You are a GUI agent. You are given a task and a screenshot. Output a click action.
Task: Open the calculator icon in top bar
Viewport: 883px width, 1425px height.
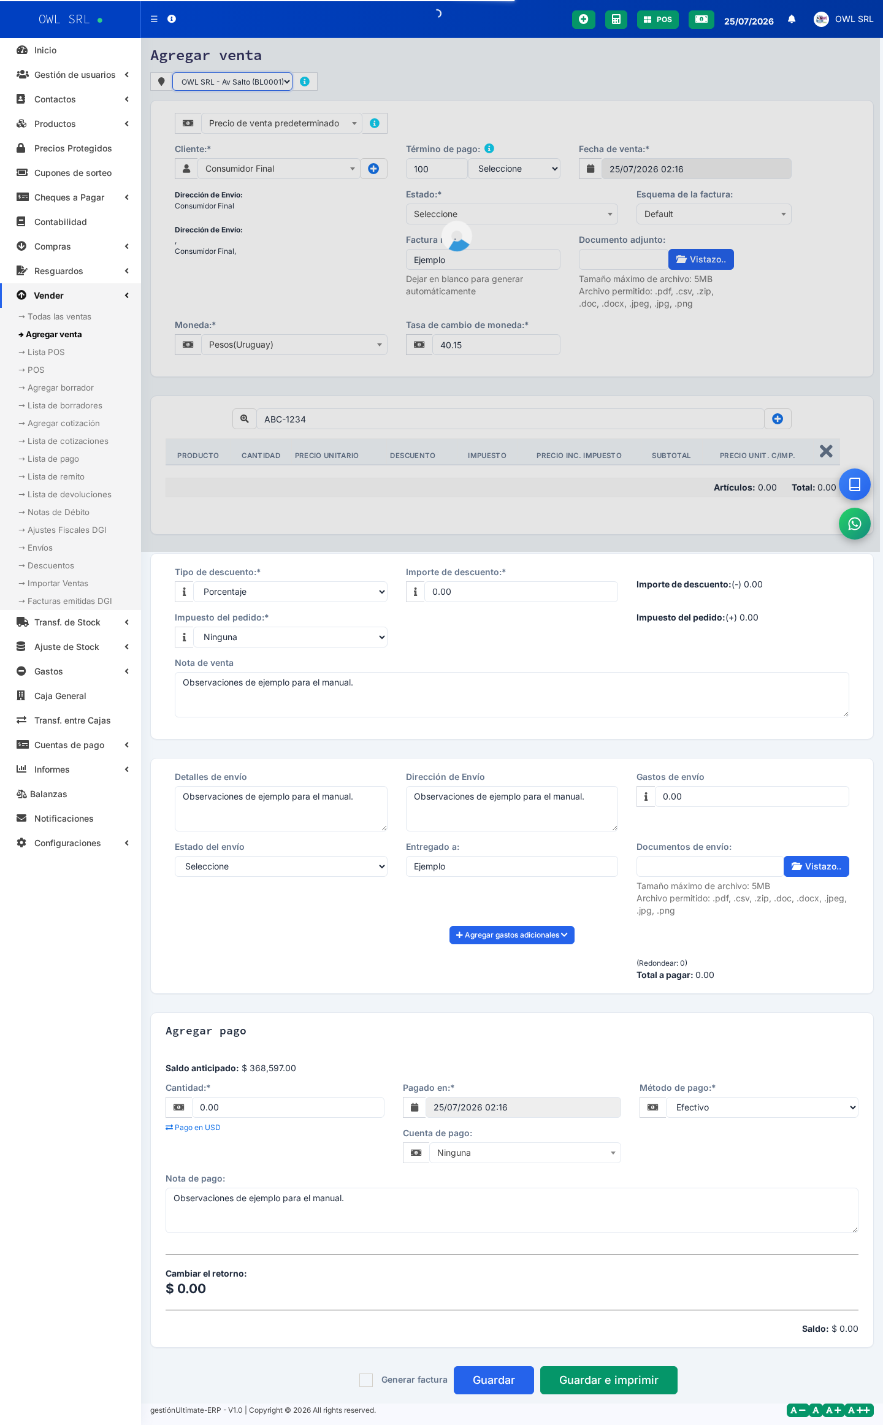(616, 20)
